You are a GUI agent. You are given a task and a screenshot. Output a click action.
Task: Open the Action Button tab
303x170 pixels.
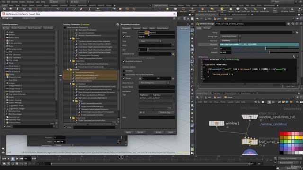pos(162,28)
